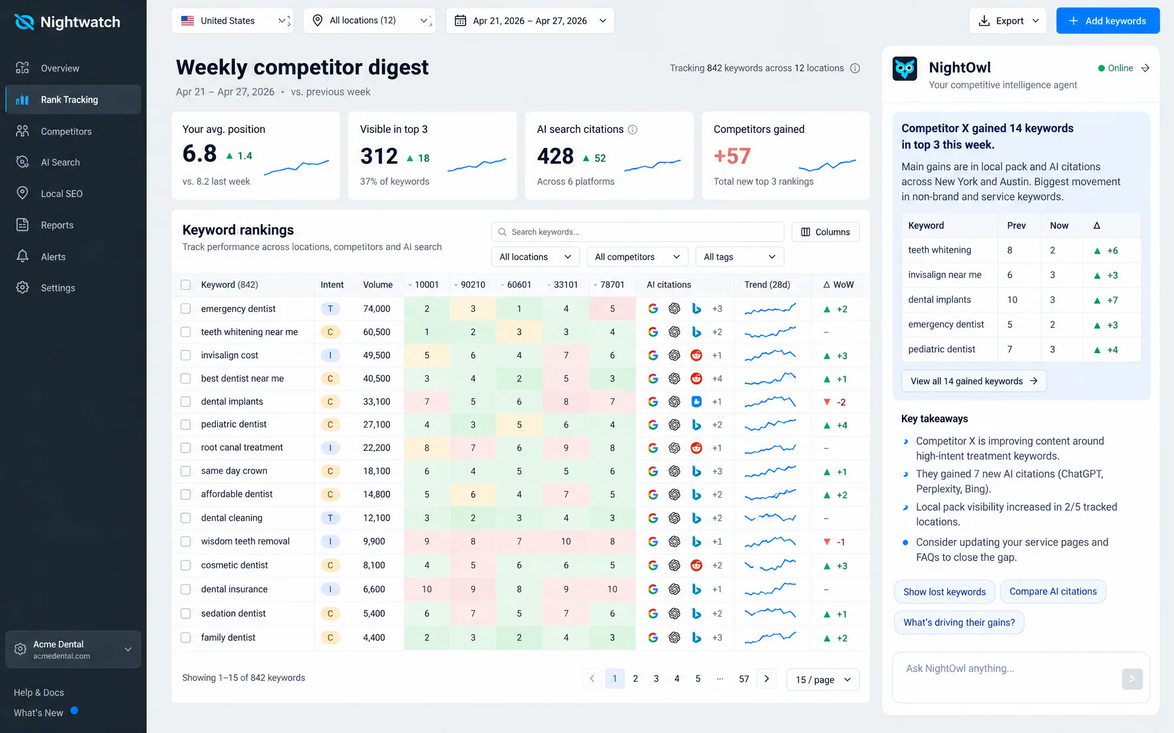Click trend sparkline for dental implants row
The height and width of the screenshot is (733, 1174).
770,402
